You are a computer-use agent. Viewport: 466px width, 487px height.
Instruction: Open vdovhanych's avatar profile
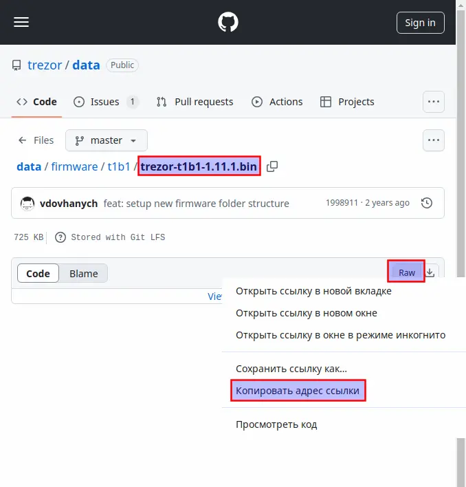(x=27, y=204)
